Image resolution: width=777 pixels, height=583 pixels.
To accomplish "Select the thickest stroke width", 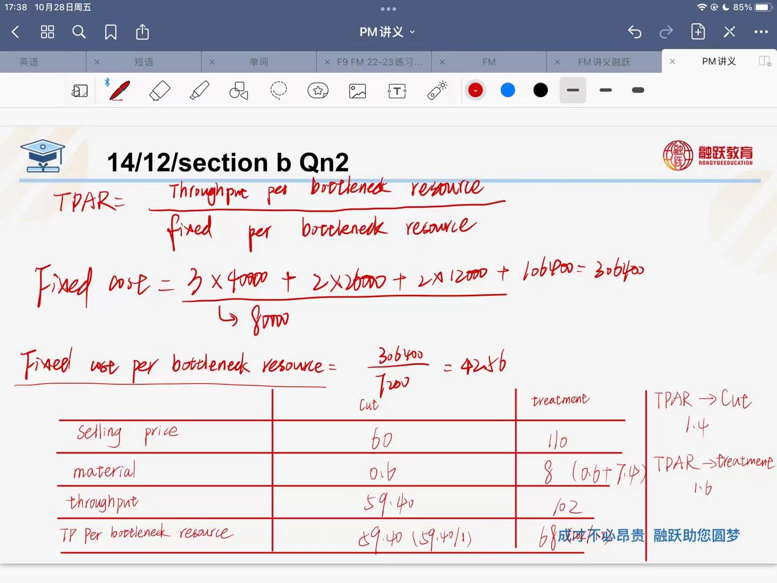I will pos(638,90).
